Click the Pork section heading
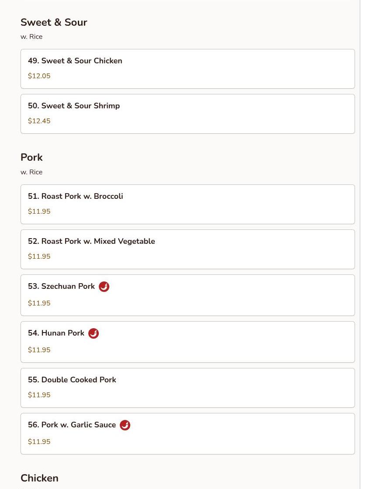Image resolution: width=369 pixels, height=489 pixels. click(31, 157)
